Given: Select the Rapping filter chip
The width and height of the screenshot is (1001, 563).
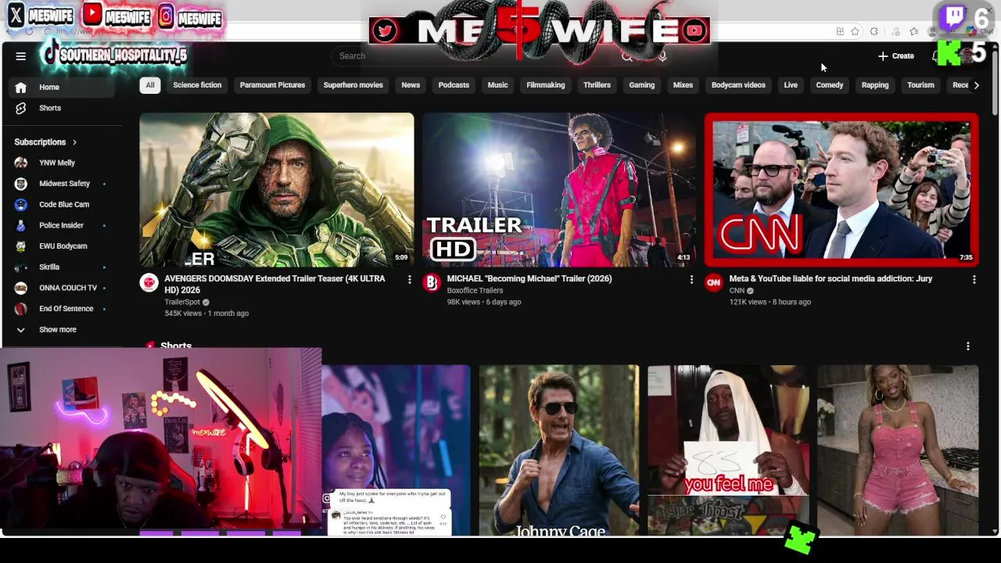Looking at the screenshot, I should (x=875, y=85).
